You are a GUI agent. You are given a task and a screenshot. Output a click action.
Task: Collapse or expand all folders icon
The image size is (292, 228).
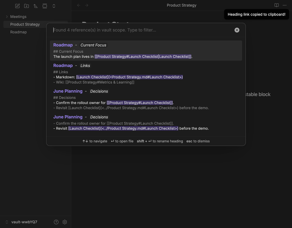[54, 6]
